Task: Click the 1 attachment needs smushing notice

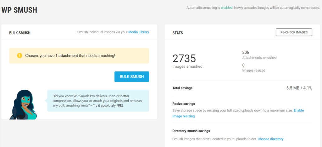Action: [x=79, y=56]
